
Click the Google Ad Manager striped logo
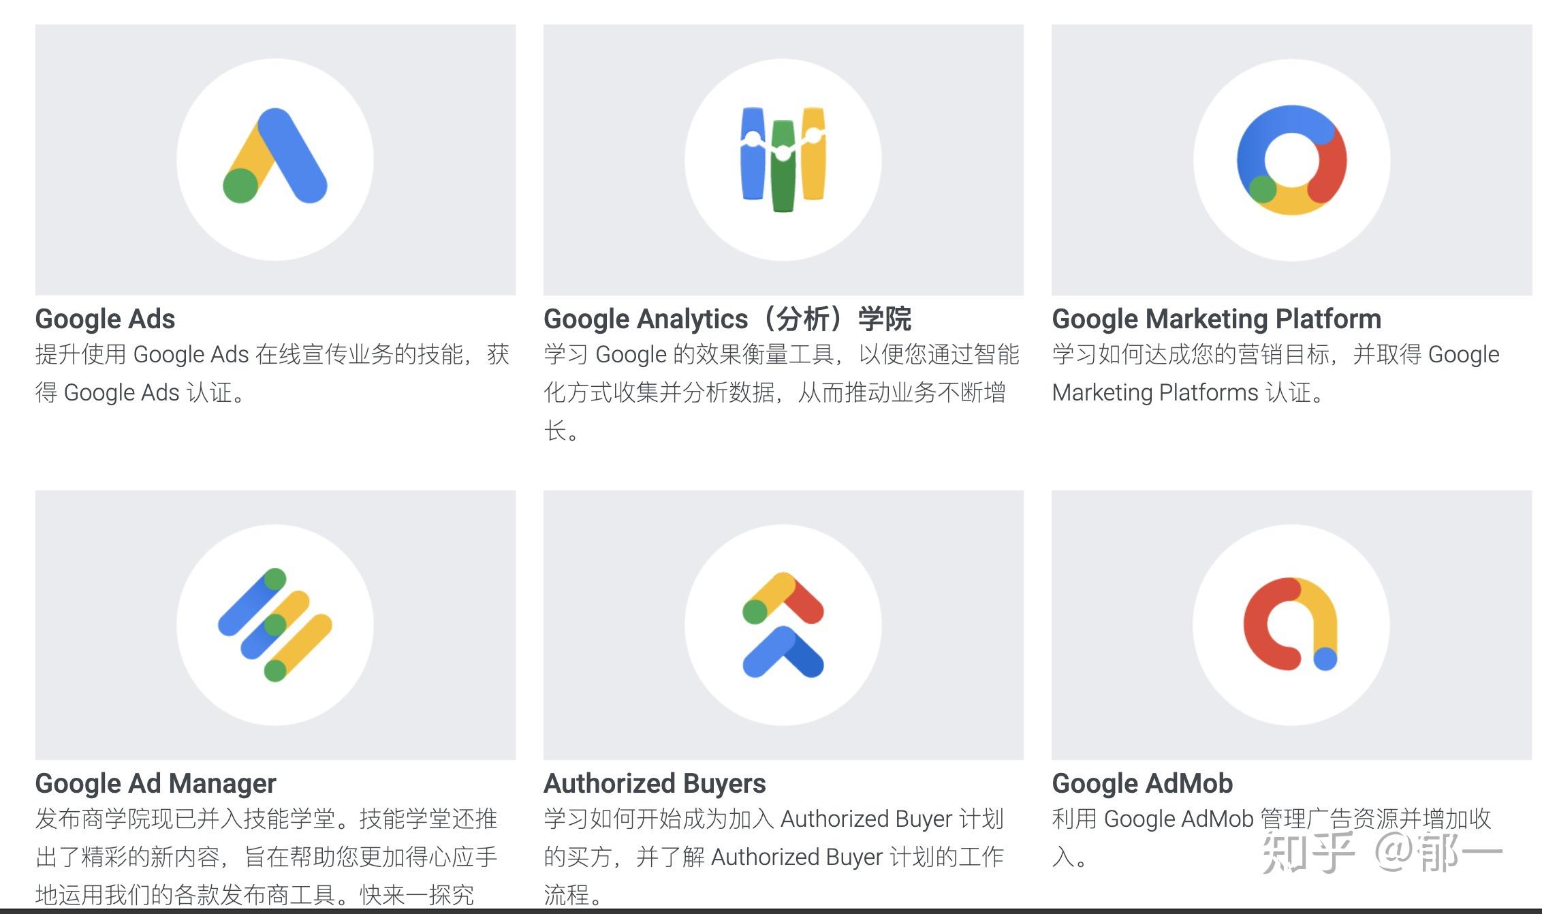coord(275,625)
